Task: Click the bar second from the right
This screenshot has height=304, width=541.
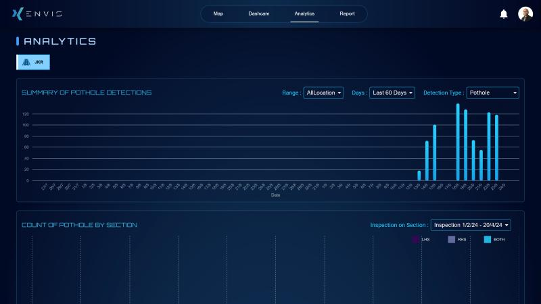Action: pos(489,147)
